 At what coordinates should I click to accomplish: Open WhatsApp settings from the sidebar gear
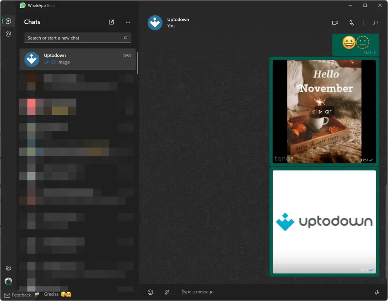pos(8,268)
